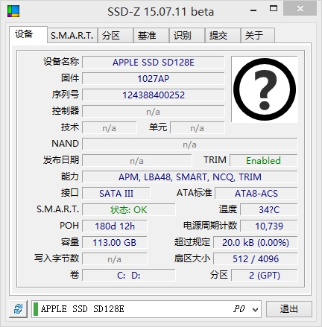
Task: Click serial number 124388400252
Action: pyautogui.click(x=154, y=95)
